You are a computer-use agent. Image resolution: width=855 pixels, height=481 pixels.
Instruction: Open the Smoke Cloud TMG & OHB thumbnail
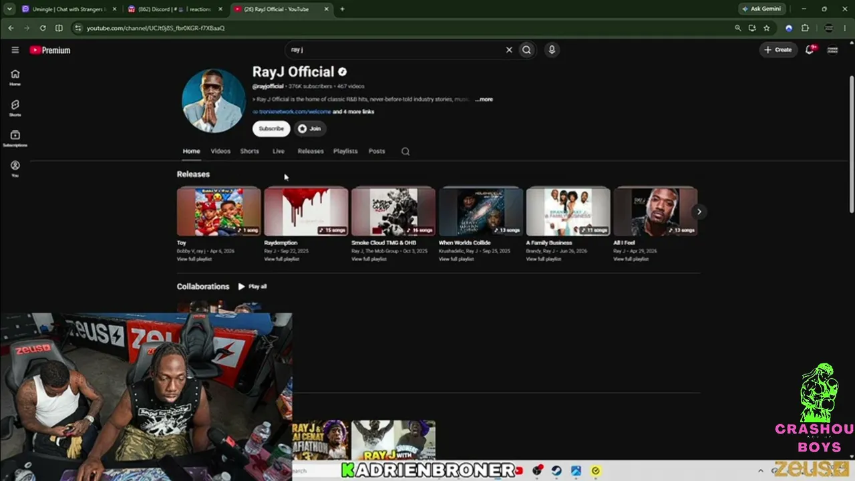(393, 211)
